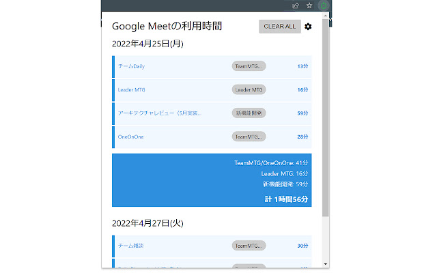Click the Google Meetの利用時間 title
The image size is (437, 273).
point(167,26)
